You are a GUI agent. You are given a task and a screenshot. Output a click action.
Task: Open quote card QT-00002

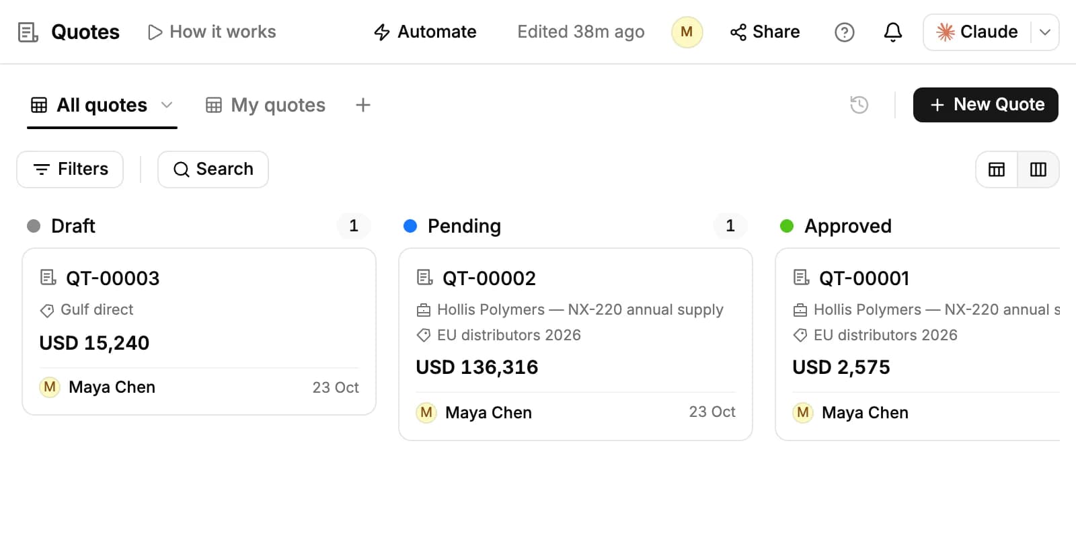pyautogui.click(x=576, y=344)
